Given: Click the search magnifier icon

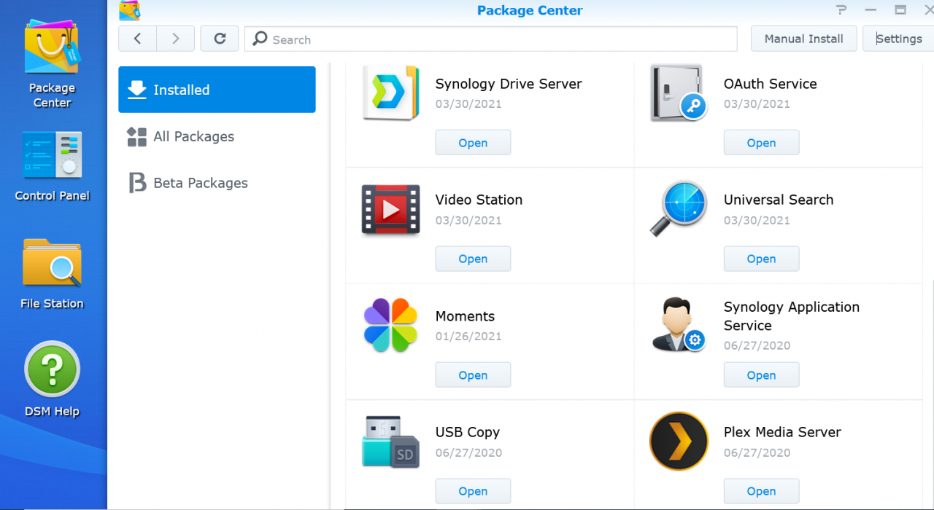Looking at the screenshot, I should pyautogui.click(x=260, y=39).
